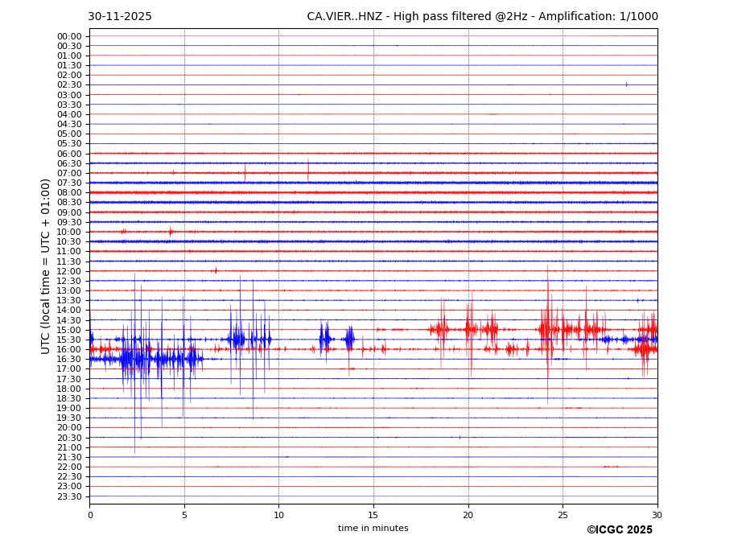Screen dimensions: 746x560
Task: Click the 'time in minutes' axis label
Action: 373,529
